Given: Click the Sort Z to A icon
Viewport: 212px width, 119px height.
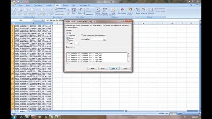Looking at the screenshot, I should pyautogui.click(x=69, y=13).
